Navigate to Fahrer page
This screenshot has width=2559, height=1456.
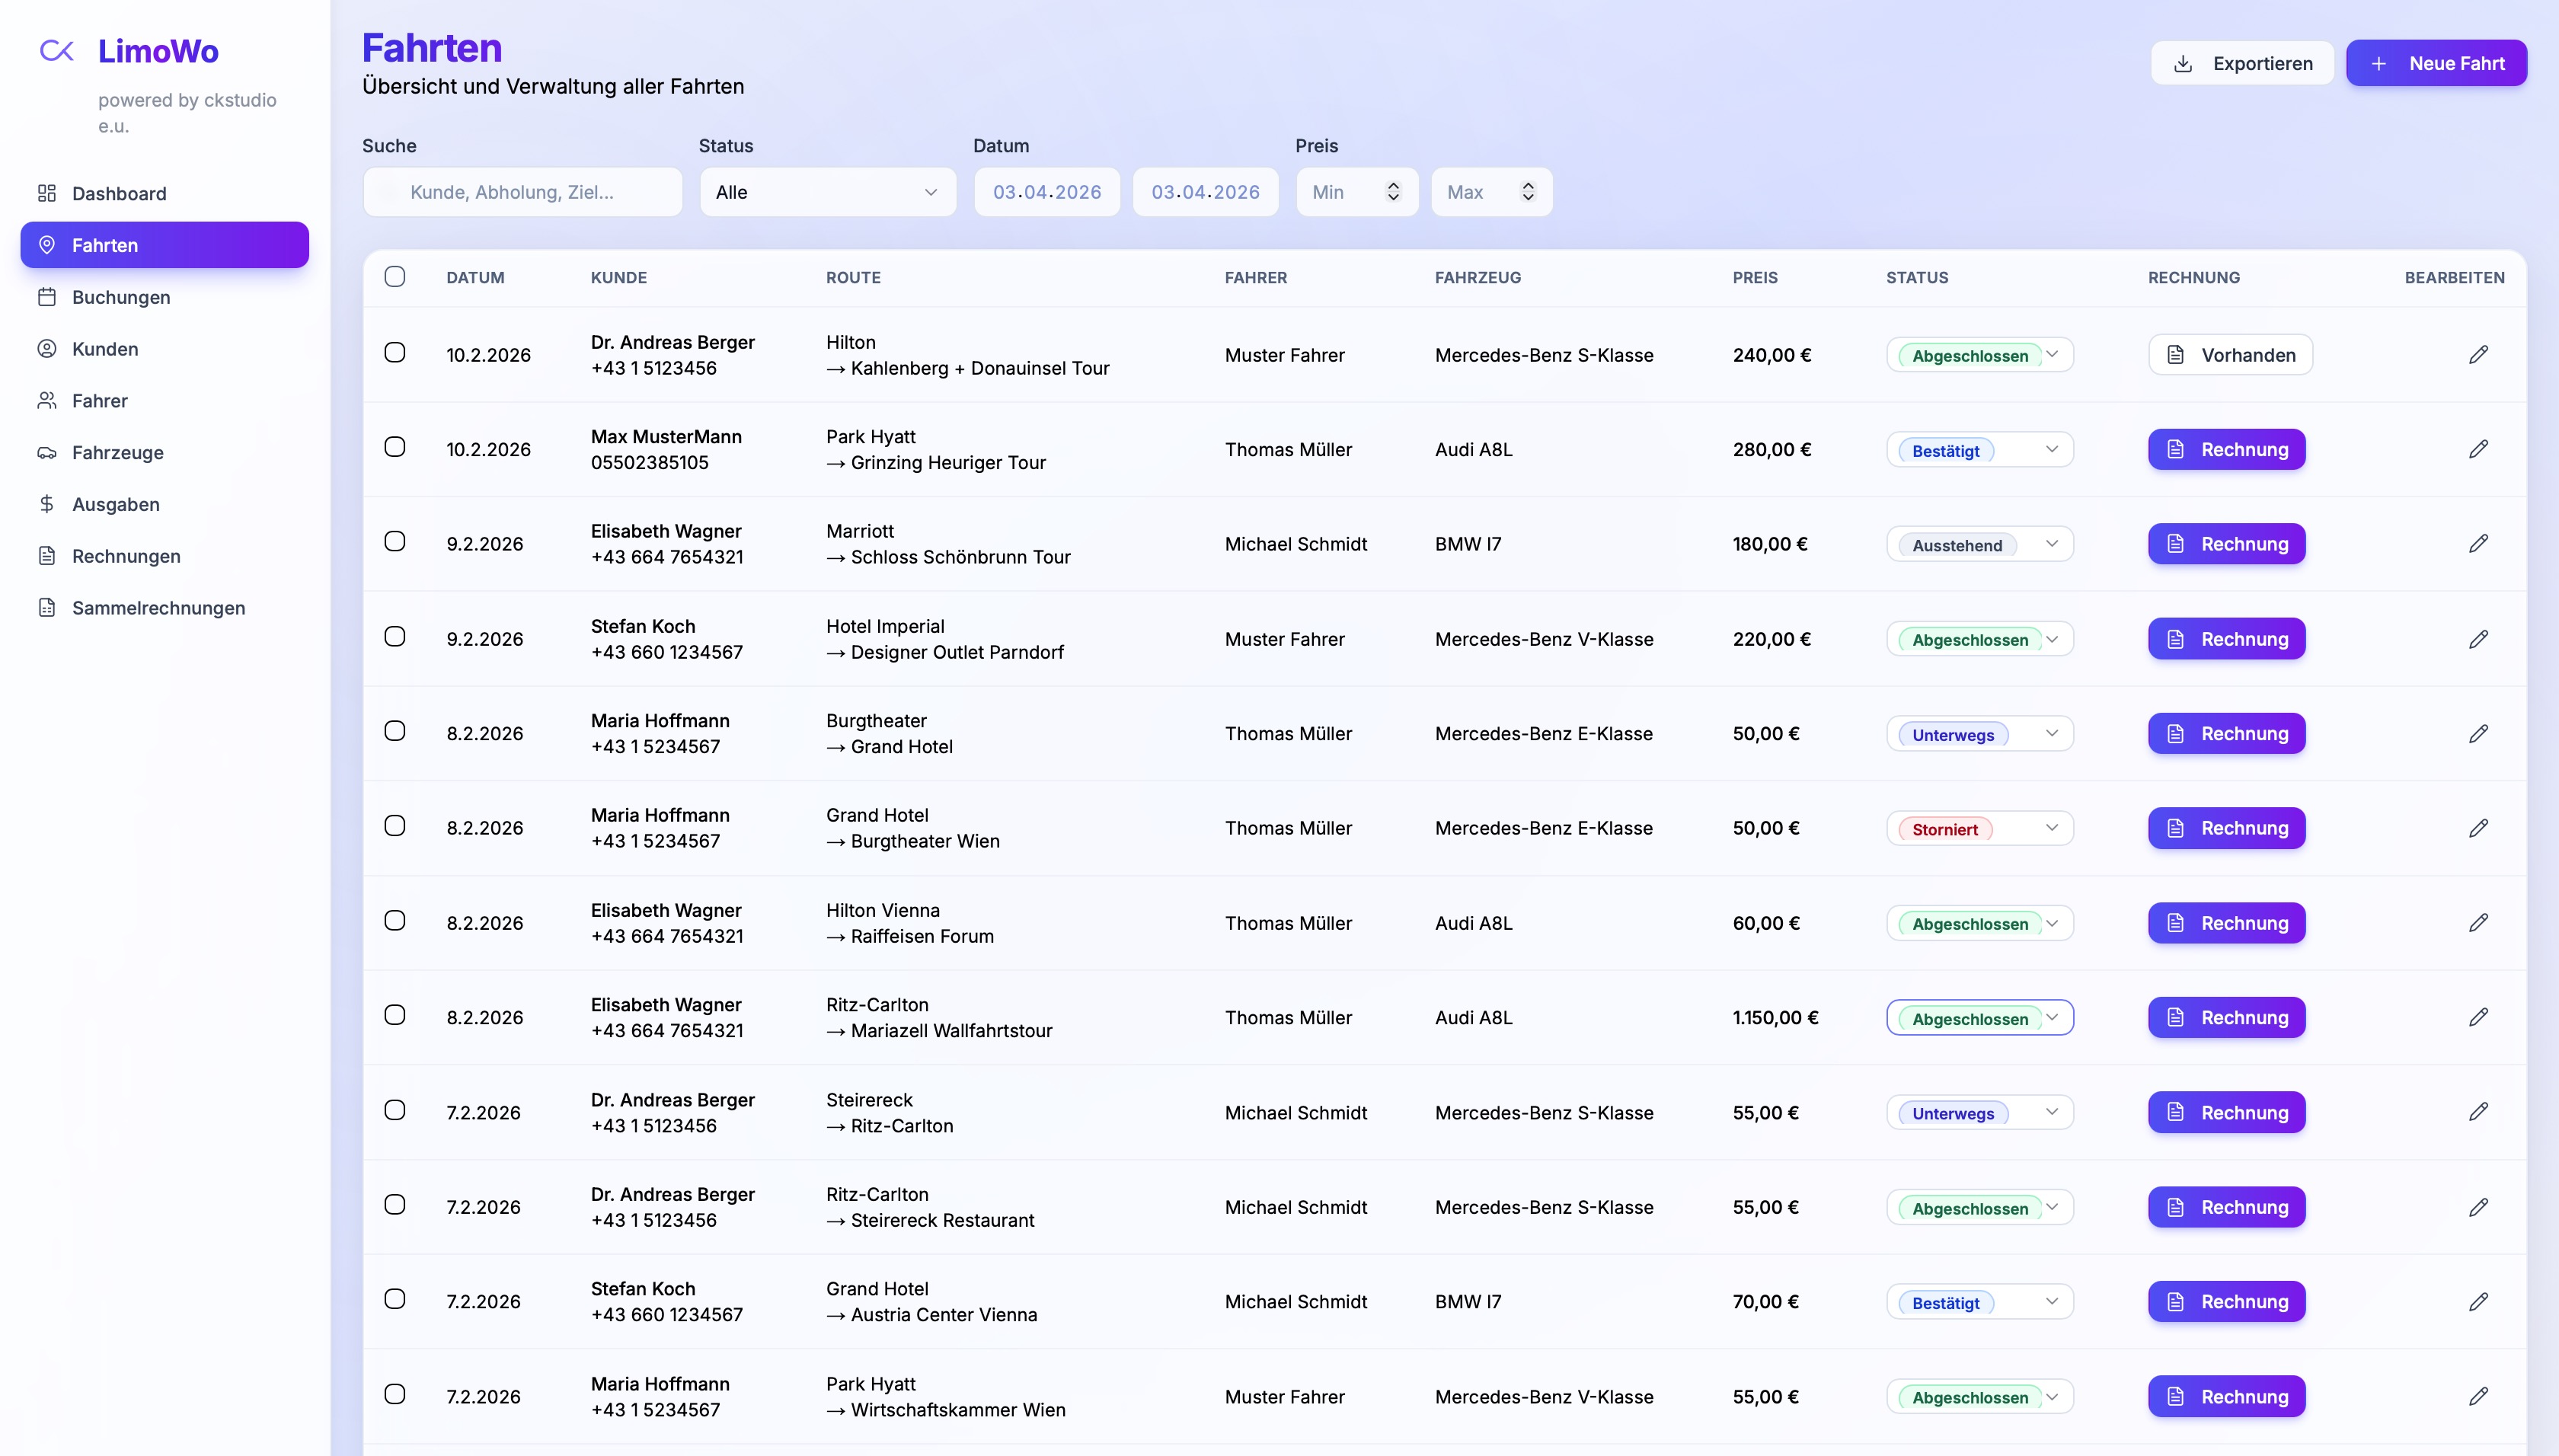point(165,401)
